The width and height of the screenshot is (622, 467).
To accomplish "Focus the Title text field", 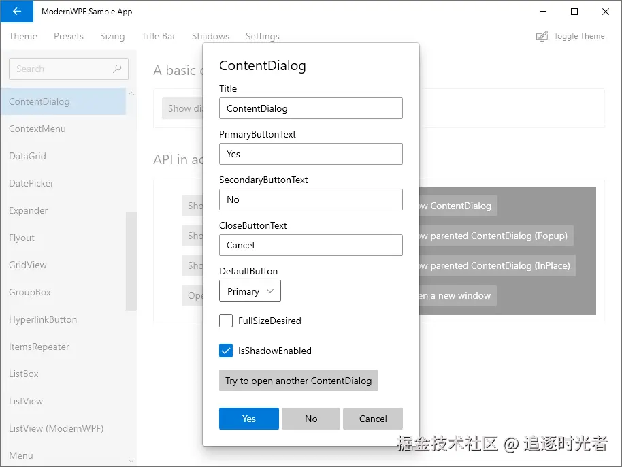I will [x=310, y=108].
